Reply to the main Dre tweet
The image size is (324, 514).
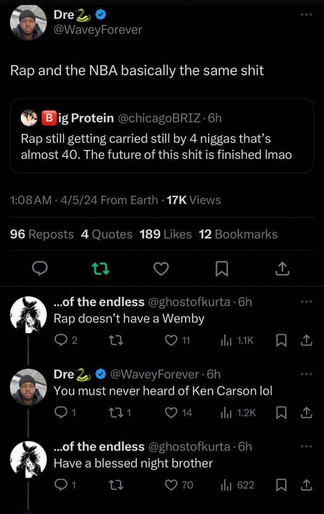(40, 269)
